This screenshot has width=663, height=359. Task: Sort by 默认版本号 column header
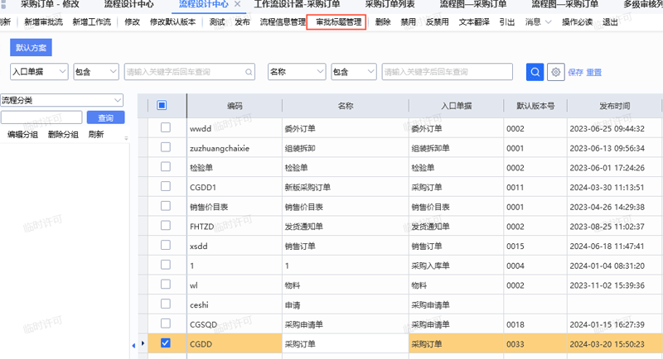(x=535, y=106)
